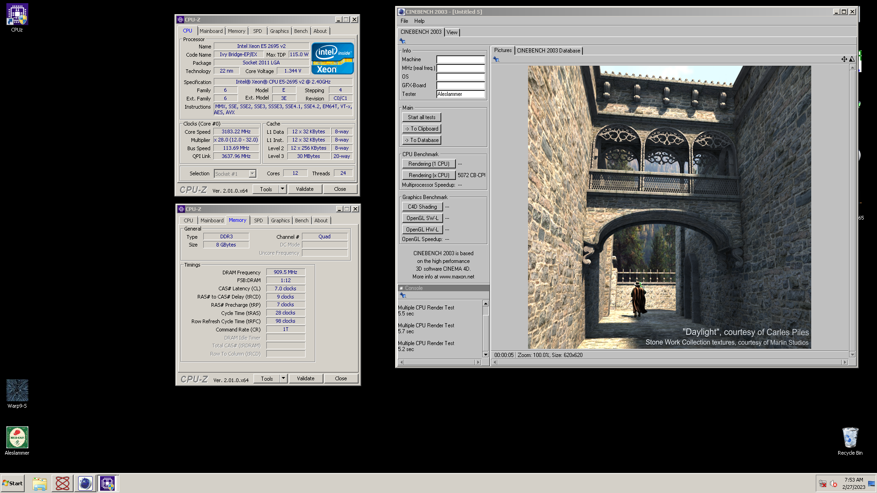The width and height of the screenshot is (877, 493).
Task: Open Memory tab in upper CPU-Z window
Action: point(237,31)
